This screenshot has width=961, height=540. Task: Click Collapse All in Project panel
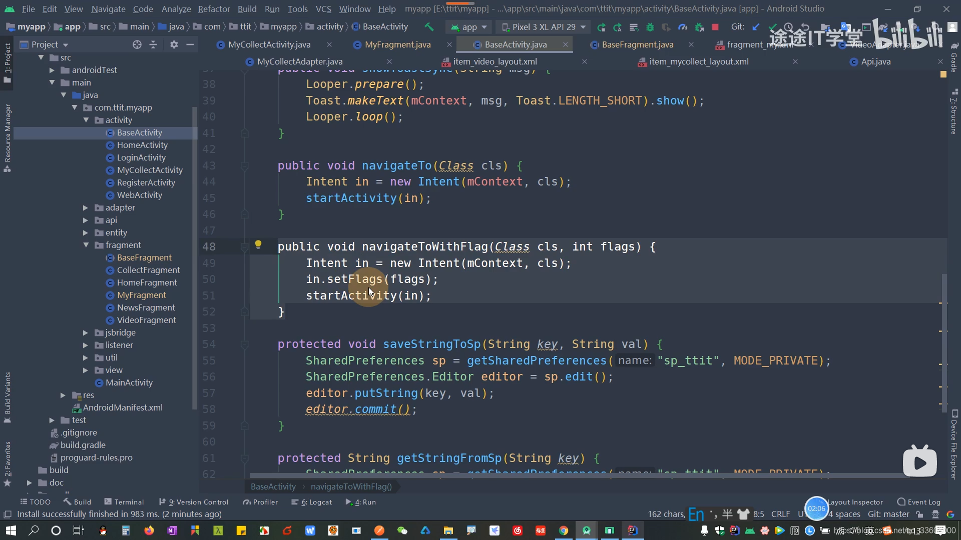153,44
